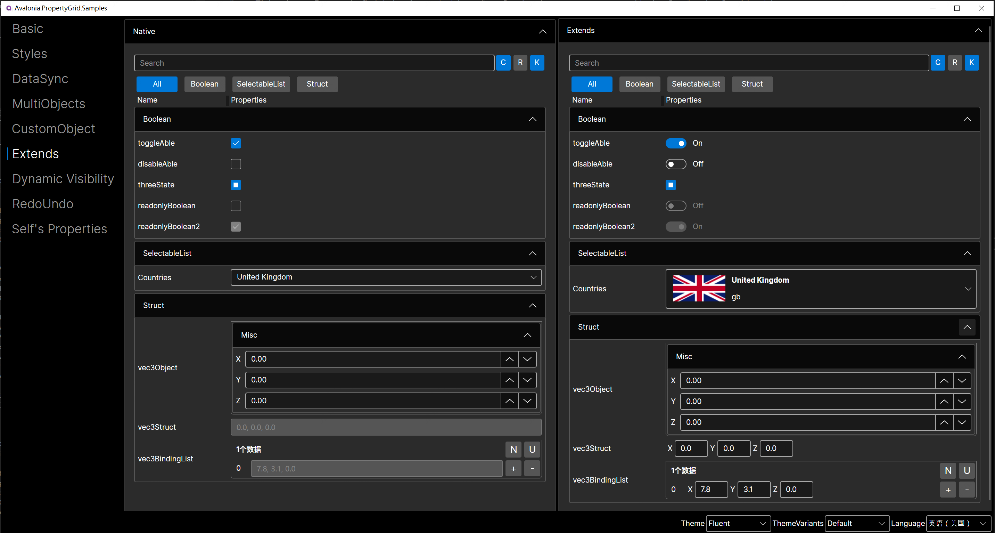
Task: Click the Native readonlyBoolean2 checkbox
Action: pyautogui.click(x=236, y=226)
